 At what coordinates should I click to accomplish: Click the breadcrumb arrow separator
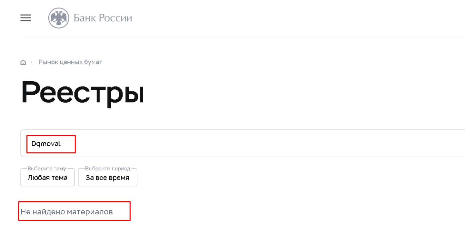click(x=31, y=62)
